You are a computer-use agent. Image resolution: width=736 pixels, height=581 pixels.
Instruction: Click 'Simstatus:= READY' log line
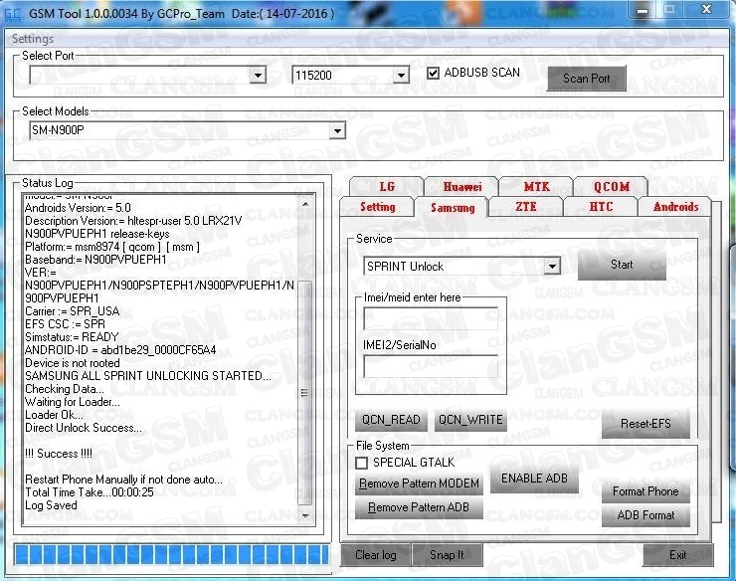(72, 337)
